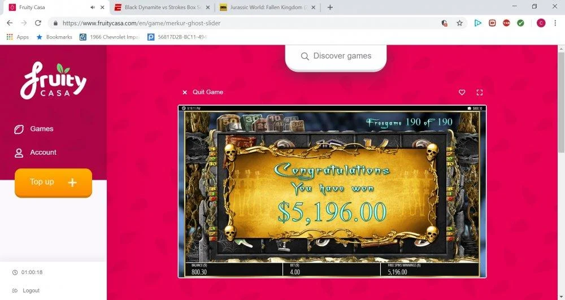The height and width of the screenshot is (300, 565).
Task: Click the game clock in the top bar
Action: click(x=191, y=108)
